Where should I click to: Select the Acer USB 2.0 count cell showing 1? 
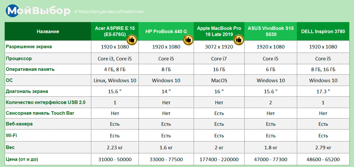pos(115,102)
